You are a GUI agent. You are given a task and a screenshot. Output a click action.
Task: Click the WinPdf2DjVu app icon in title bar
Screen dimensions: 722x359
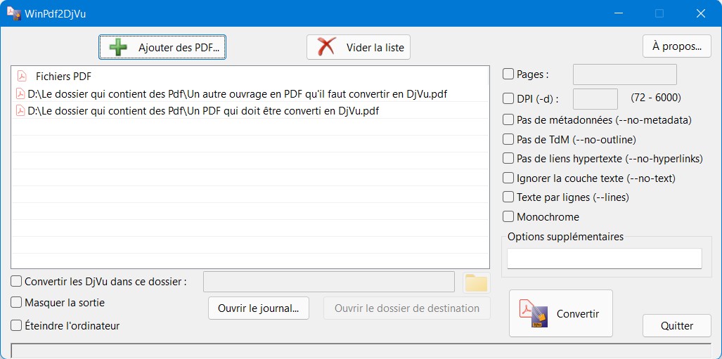(13, 13)
